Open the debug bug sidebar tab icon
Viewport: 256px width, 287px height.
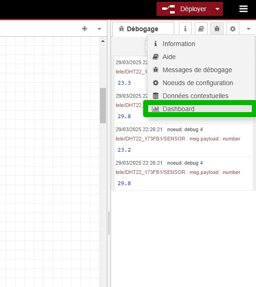(x=217, y=29)
